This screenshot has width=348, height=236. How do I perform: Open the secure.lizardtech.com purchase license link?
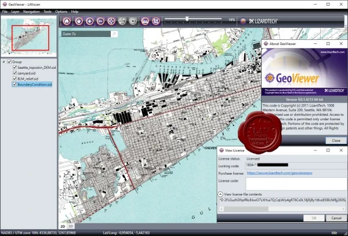(280, 173)
